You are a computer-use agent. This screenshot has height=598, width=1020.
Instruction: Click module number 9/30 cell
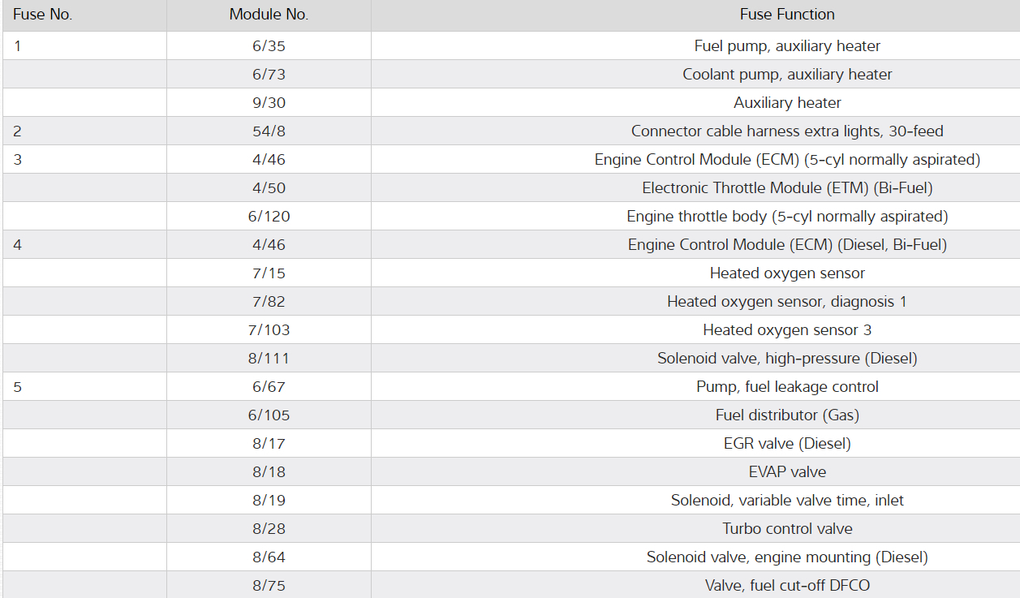269,103
